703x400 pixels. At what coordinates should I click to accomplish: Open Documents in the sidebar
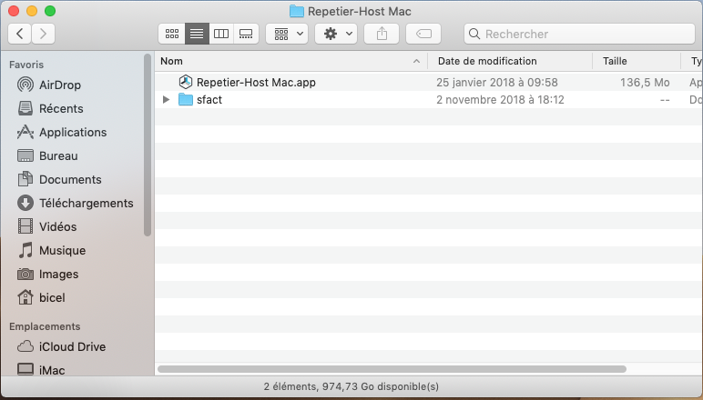coord(70,180)
